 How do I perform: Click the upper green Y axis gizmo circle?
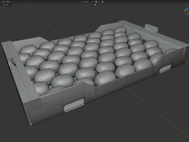(185, 10)
